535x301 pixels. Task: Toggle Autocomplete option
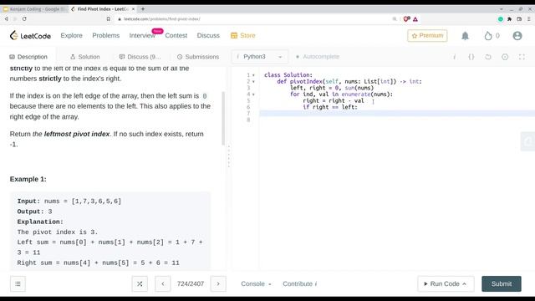318,57
